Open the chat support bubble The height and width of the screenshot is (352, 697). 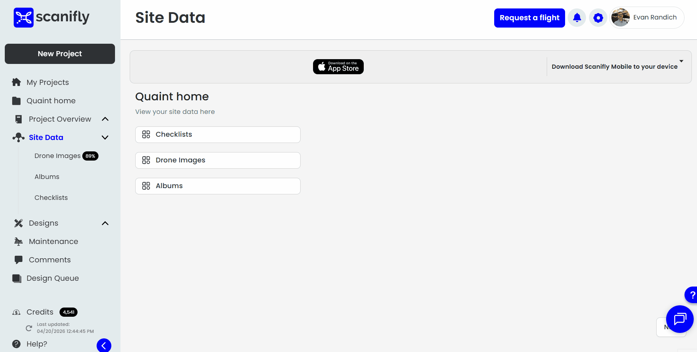pos(679,319)
